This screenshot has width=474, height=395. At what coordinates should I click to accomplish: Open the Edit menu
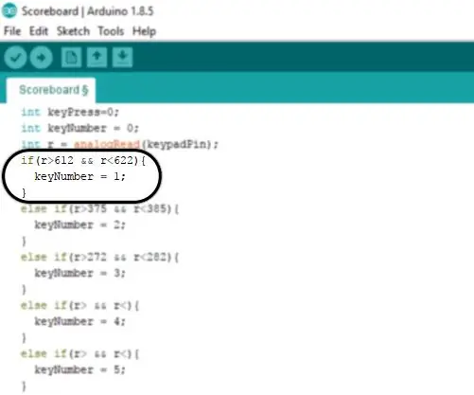point(39,31)
